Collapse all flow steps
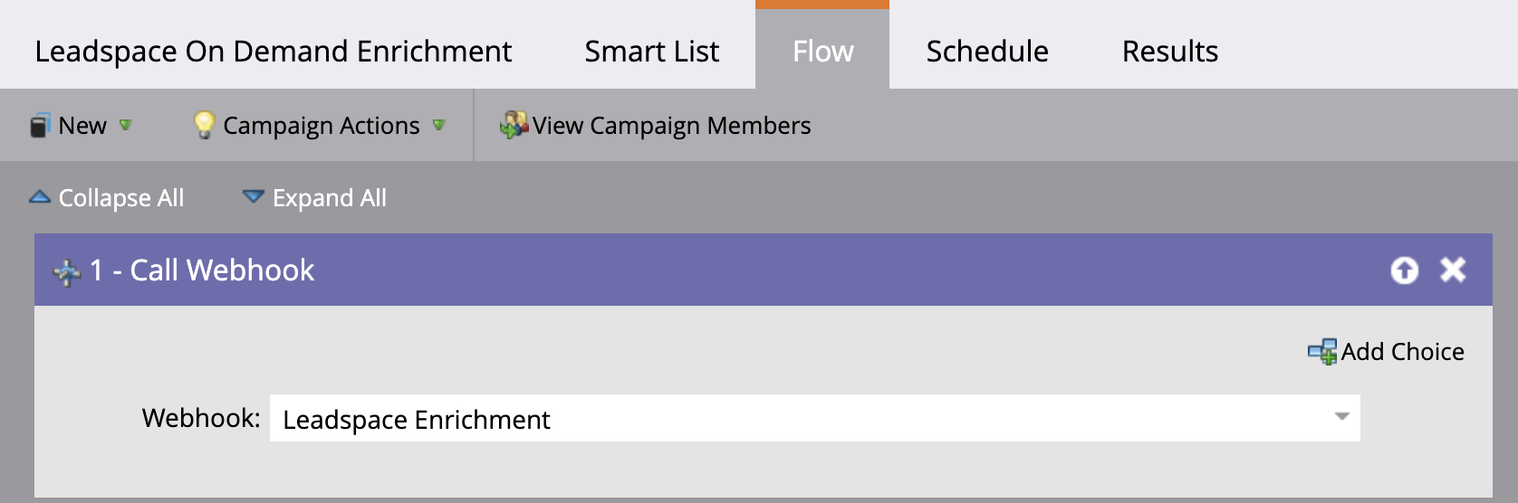1518x503 pixels. [107, 198]
